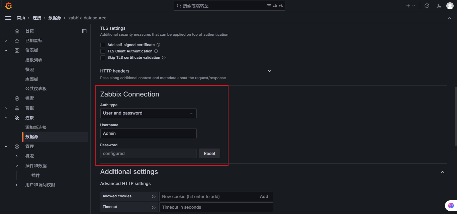
Task: Open the Auth type dropdown
Action: pos(149,113)
